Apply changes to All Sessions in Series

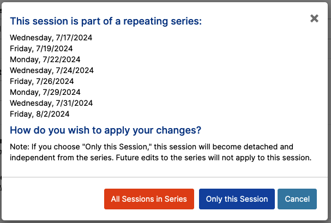point(149,199)
